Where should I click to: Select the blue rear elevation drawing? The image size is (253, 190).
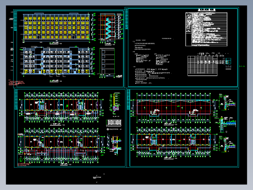(56, 61)
